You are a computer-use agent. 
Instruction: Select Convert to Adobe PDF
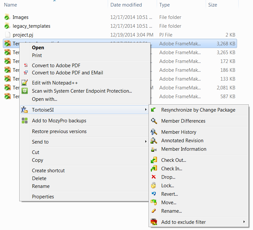[56, 66]
